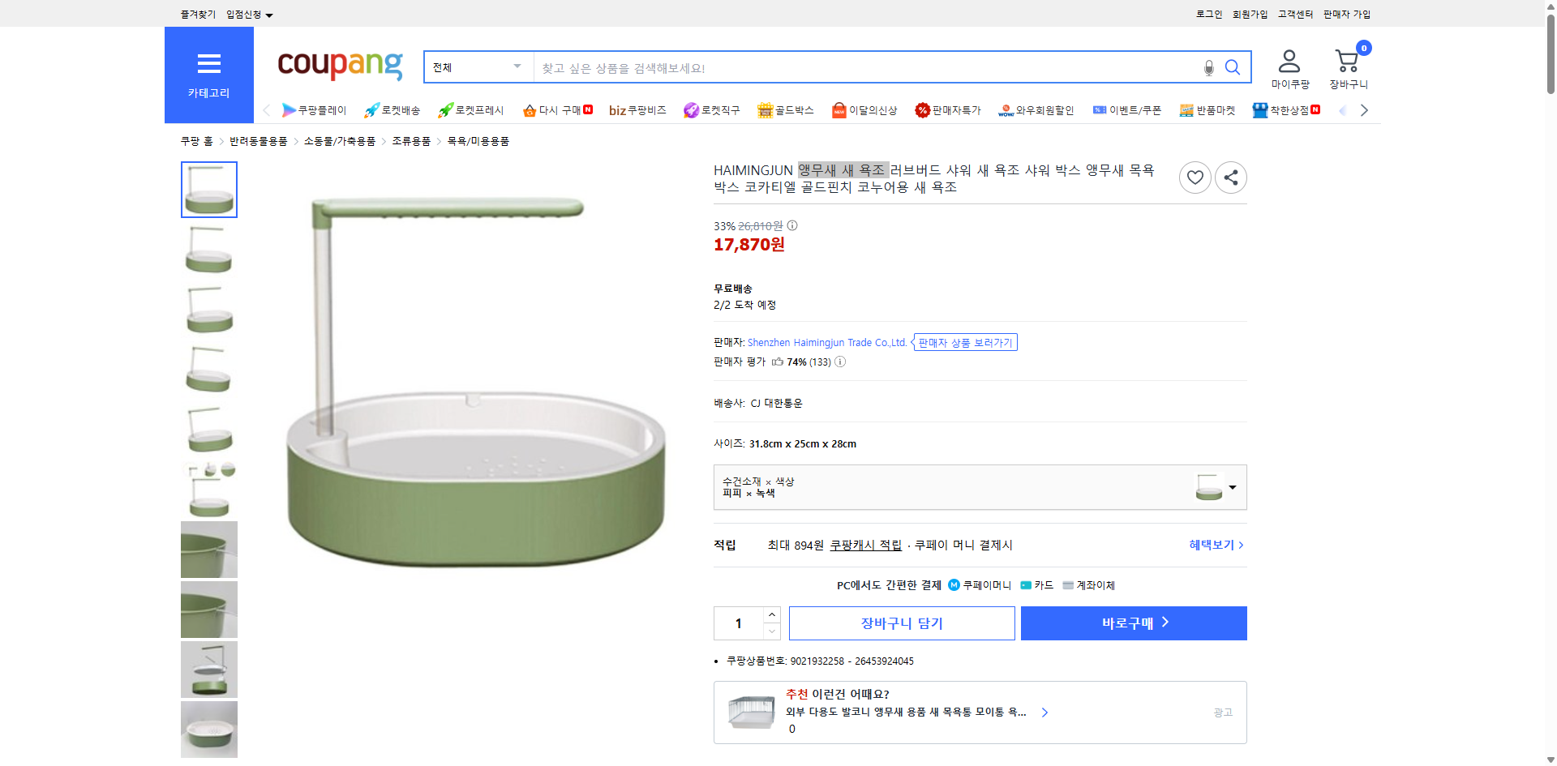This screenshot has height=766, width=1557.
Task: Open 골드박스 from the navigation bar
Action: pos(785,109)
